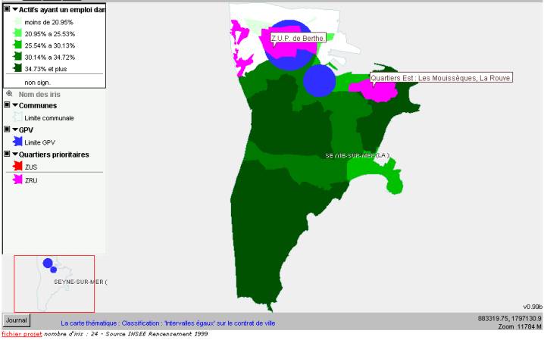Toggle the GPV layer checkbox
Image resolution: width=544 pixels, height=340 pixels.
7,129
